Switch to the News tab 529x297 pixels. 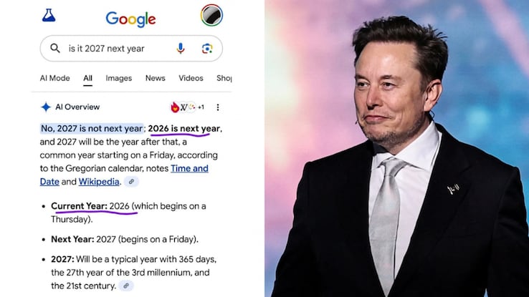pyautogui.click(x=156, y=78)
